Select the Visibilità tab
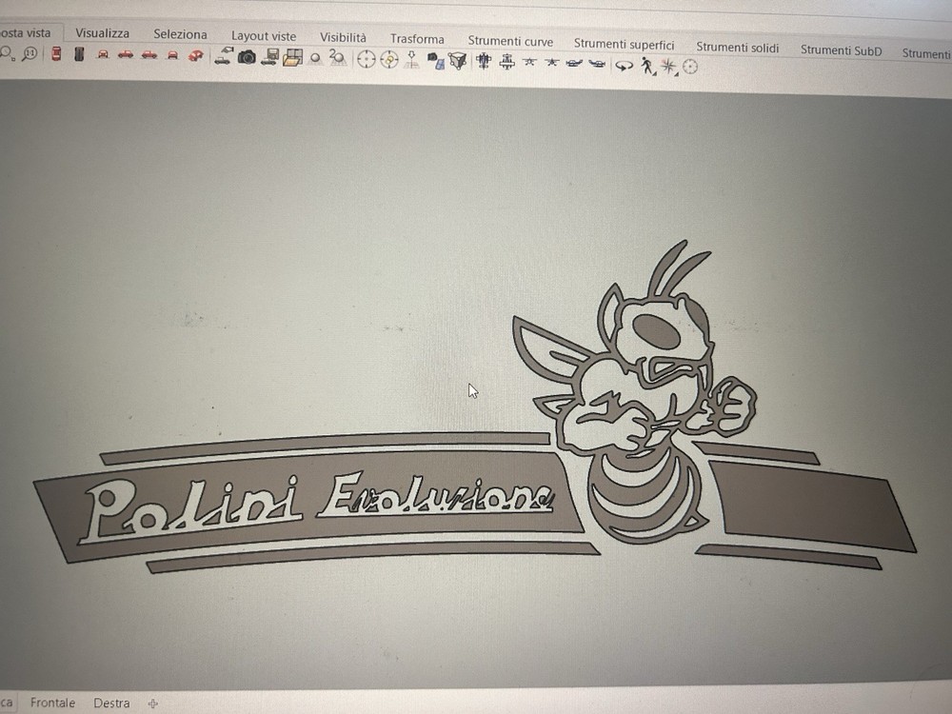This screenshot has width=952, height=714. [x=343, y=37]
